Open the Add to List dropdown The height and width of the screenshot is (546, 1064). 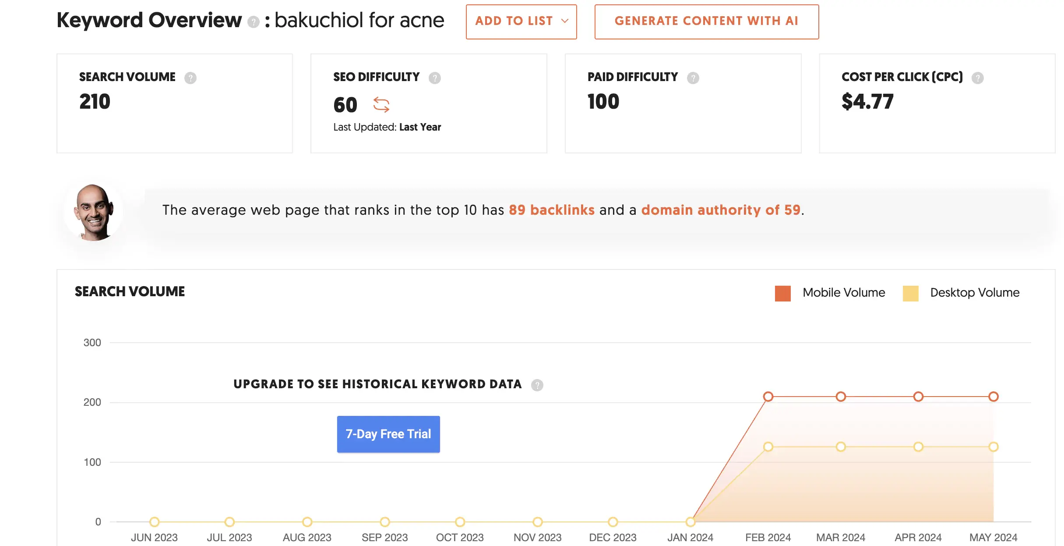521,21
